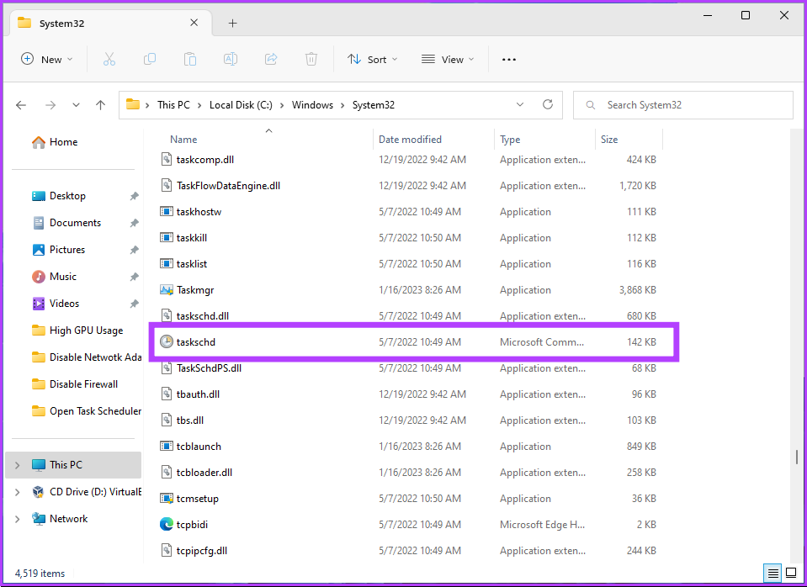Click Windows in the address breadcrumb

coord(312,105)
